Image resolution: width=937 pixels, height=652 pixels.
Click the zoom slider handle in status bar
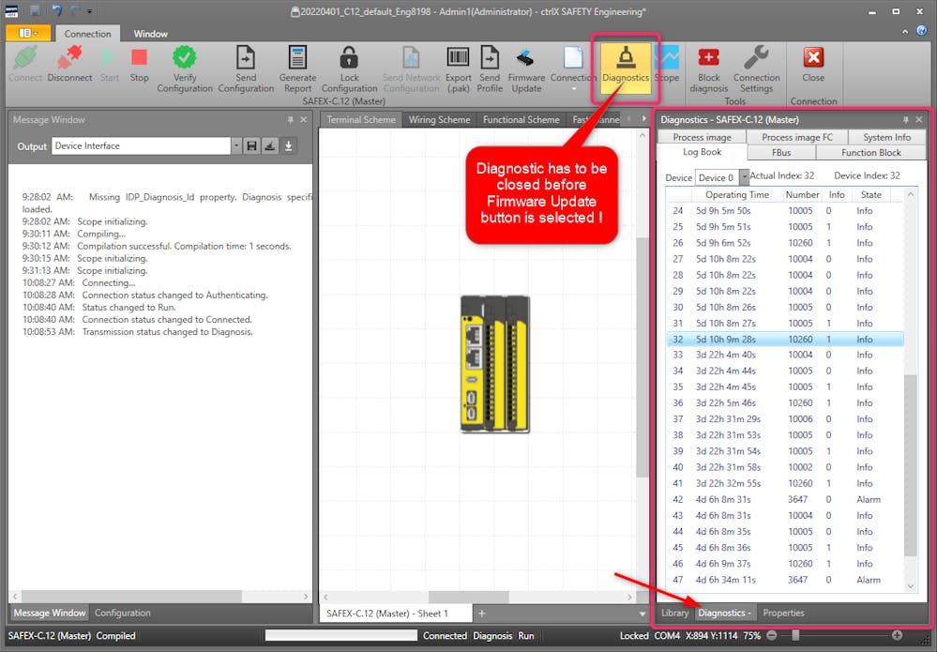coord(795,635)
